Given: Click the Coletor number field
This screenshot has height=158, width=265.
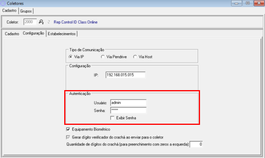Looking at the screenshot, I should pyautogui.click(x=30, y=22).
